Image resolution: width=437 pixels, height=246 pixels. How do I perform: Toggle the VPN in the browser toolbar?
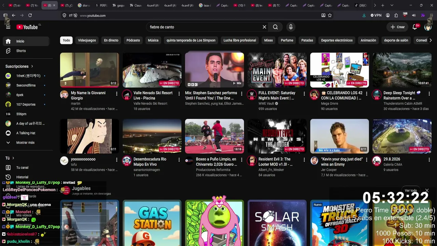(376, 15)
